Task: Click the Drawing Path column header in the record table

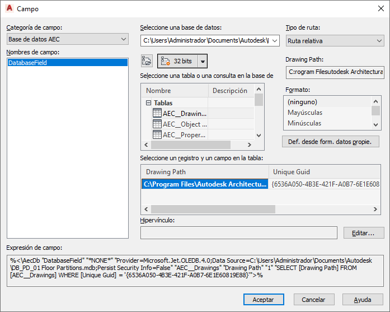Action: click(205, 172)
